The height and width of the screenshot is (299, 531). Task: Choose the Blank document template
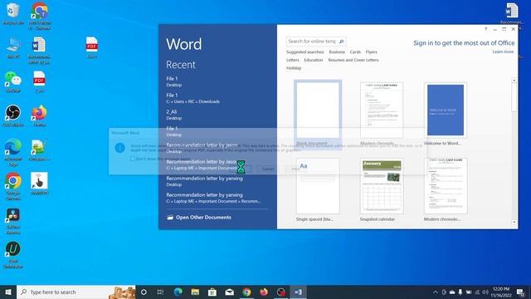pyautogui.click(x=318, y=114)
